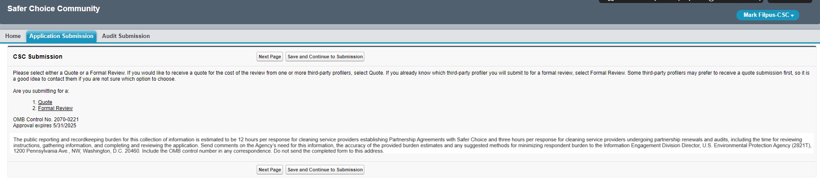Viewport: 820px width, 186px height.
Task: Click the wide black banner at top
Action: click(x=681, y=1)
